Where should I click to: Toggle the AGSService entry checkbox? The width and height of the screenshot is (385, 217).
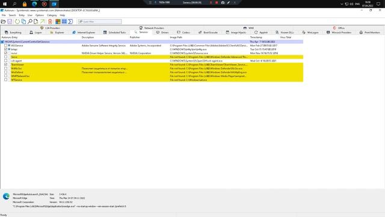[x=5, y=46]
